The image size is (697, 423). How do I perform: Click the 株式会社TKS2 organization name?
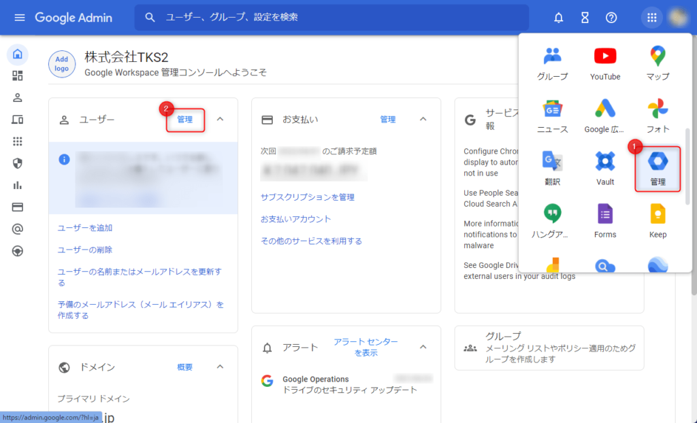(x=127, y=57)
